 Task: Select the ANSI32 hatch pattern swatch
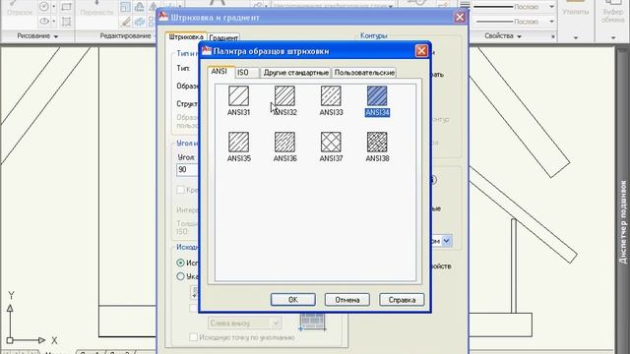(284, 96)
